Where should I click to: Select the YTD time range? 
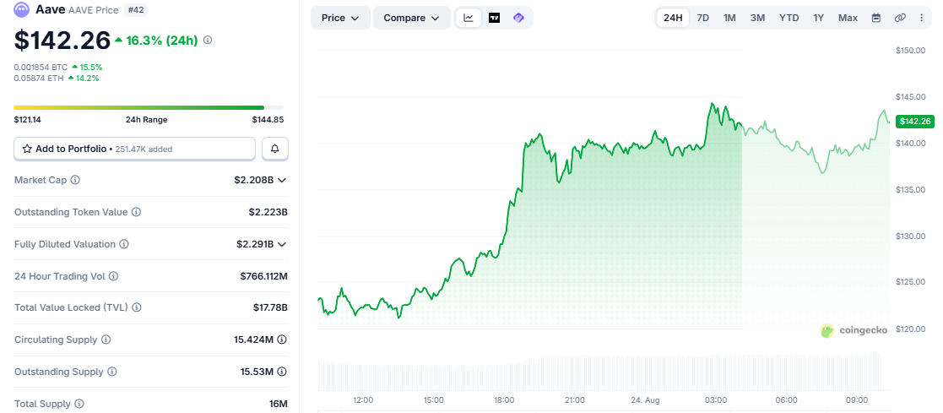789,18
